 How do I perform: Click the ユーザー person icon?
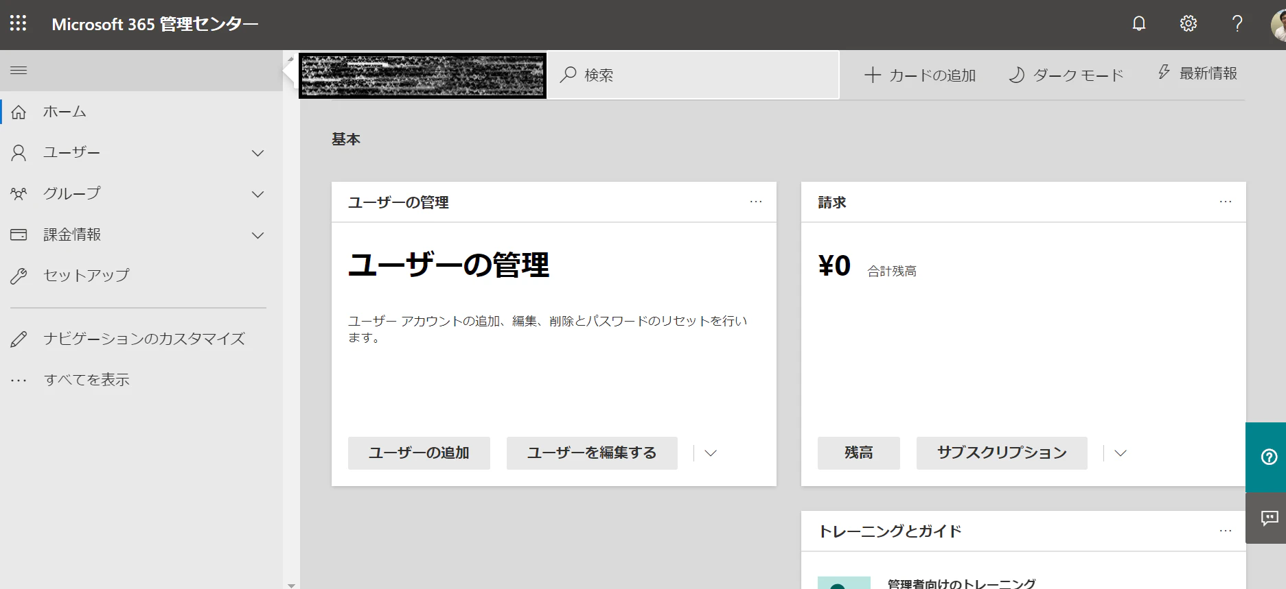[19, 153]
